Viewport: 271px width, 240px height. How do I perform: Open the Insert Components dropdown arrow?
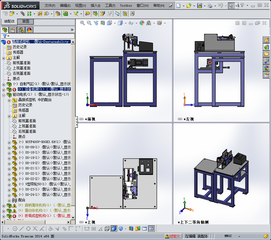click(x=17, y=14)
